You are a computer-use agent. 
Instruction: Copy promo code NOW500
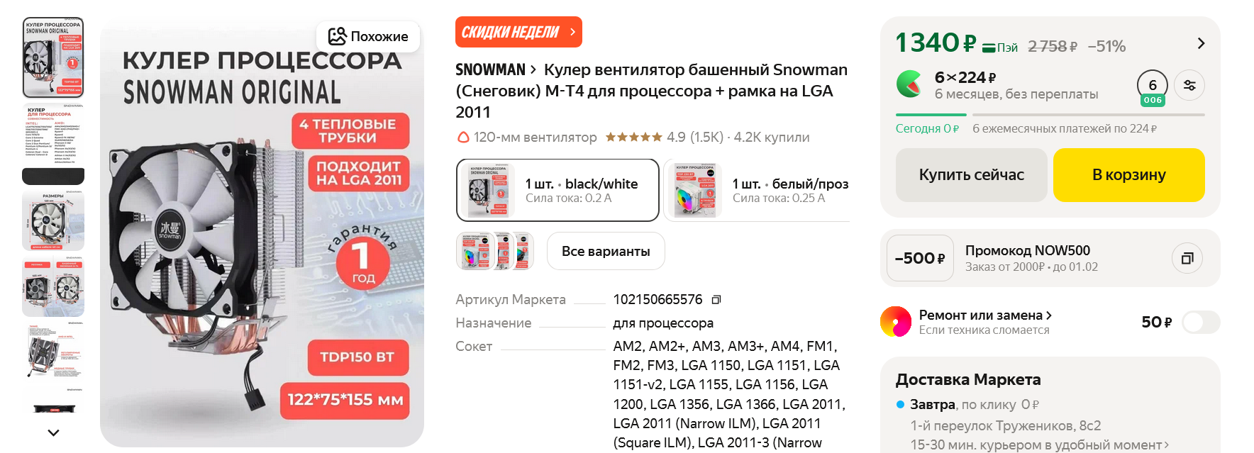(x=1187, y=258)
